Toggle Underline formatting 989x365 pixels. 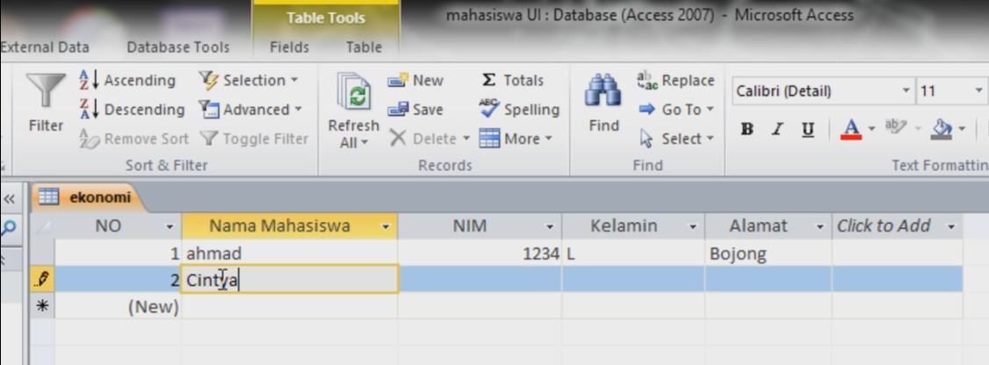[807, 130]
